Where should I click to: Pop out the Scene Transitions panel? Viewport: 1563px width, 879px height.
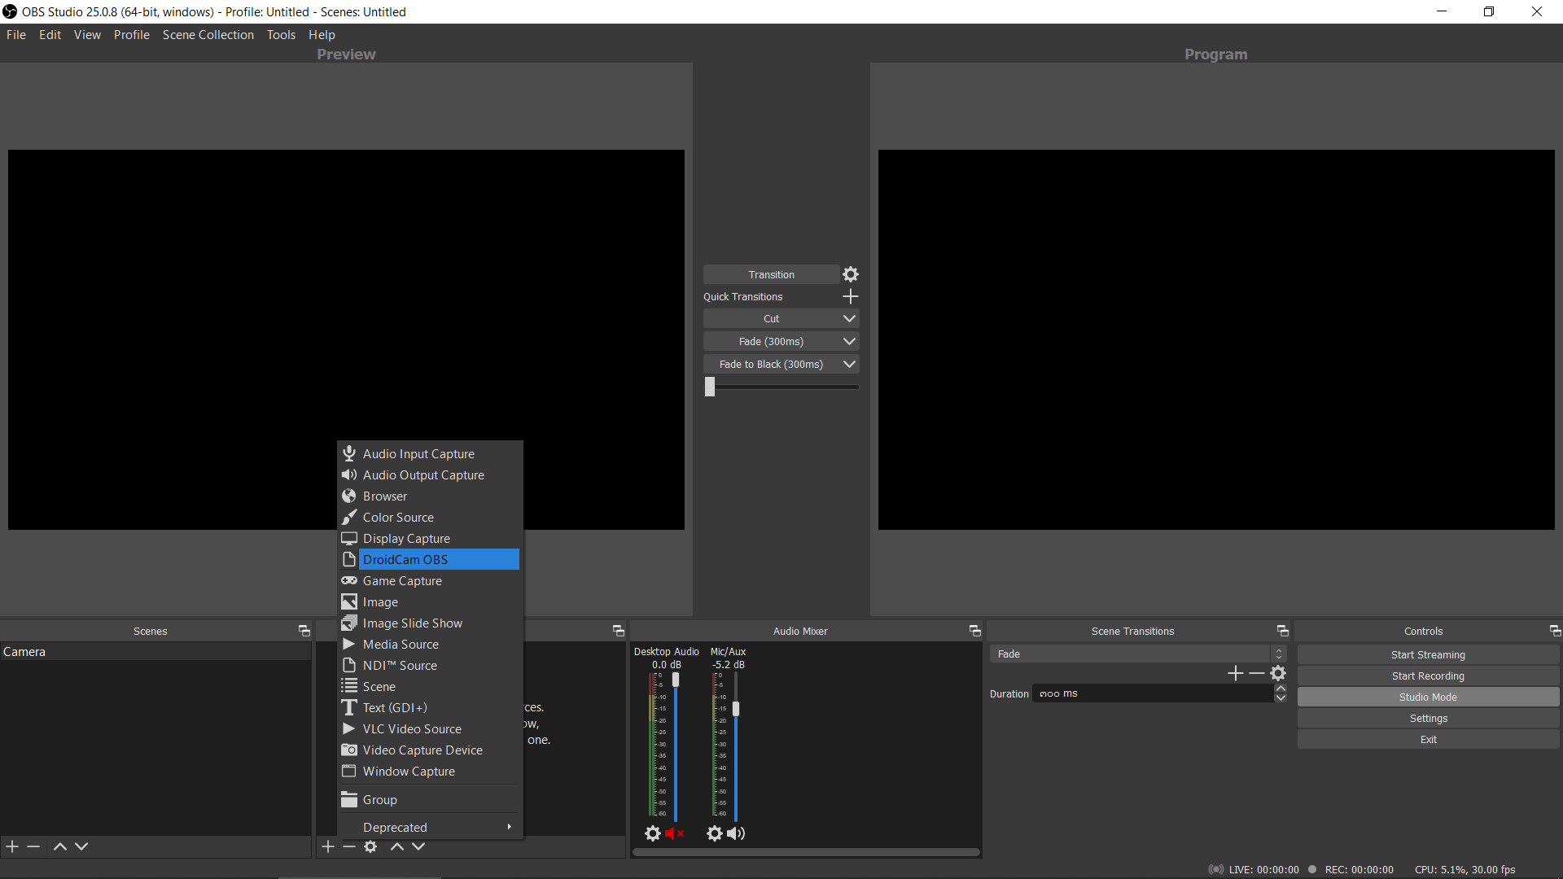[1282, 630]
